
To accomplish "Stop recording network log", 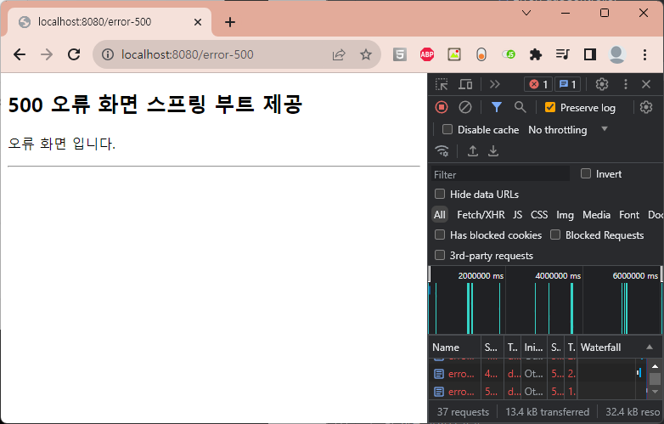I will [x=442, y=108].
